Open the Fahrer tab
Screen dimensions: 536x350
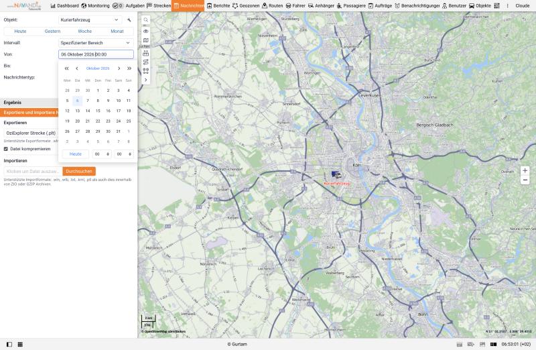point(295,6)
